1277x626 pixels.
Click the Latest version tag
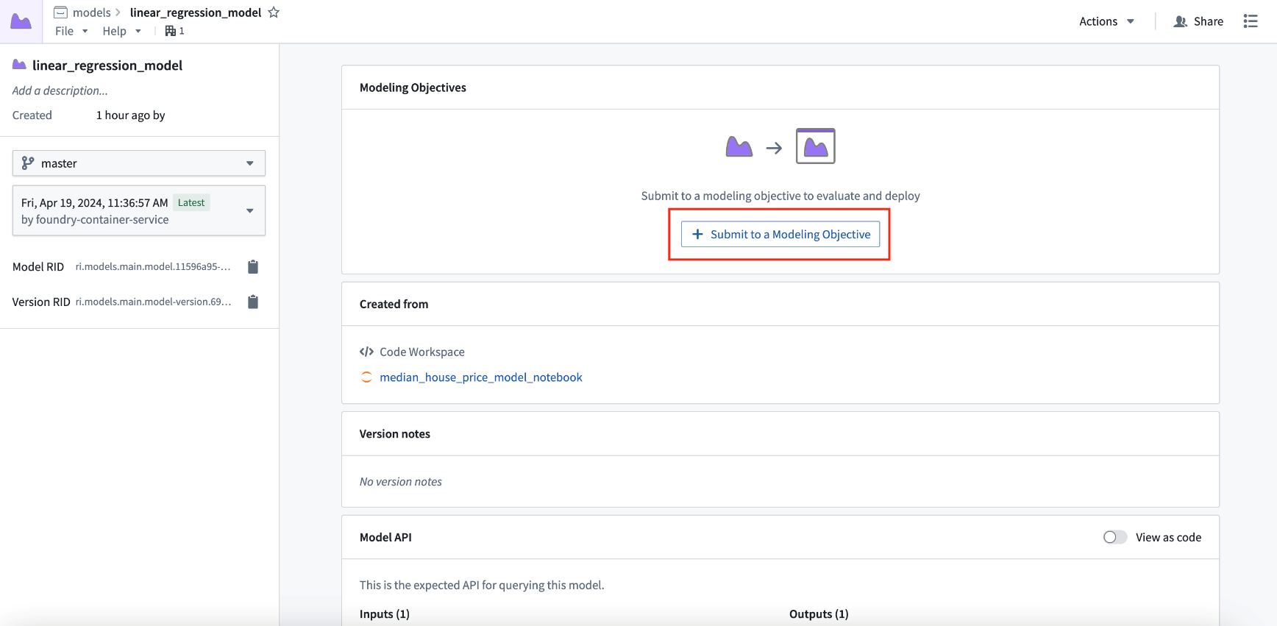tap(191, 203)
